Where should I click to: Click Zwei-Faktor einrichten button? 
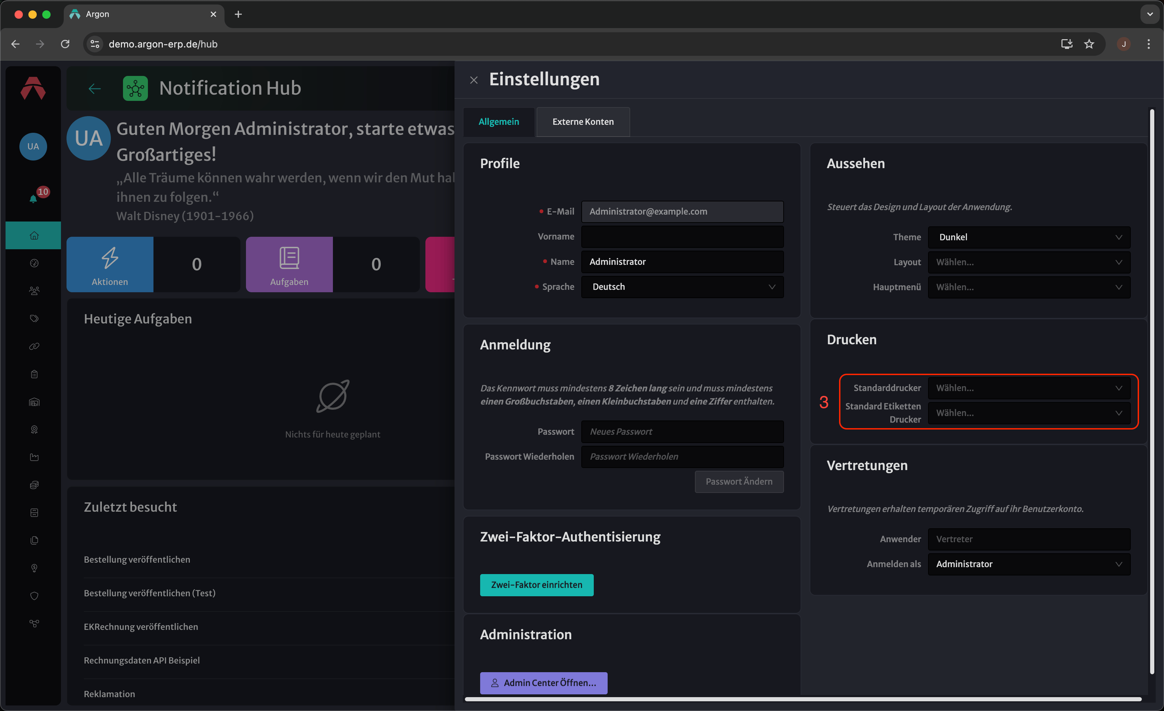[537, 585]
